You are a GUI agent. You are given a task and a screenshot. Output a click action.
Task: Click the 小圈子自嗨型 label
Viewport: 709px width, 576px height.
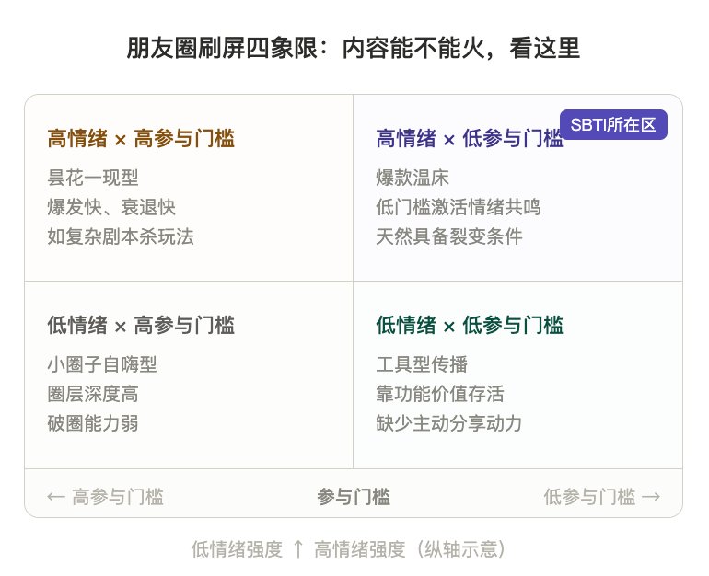coord(102,364)
